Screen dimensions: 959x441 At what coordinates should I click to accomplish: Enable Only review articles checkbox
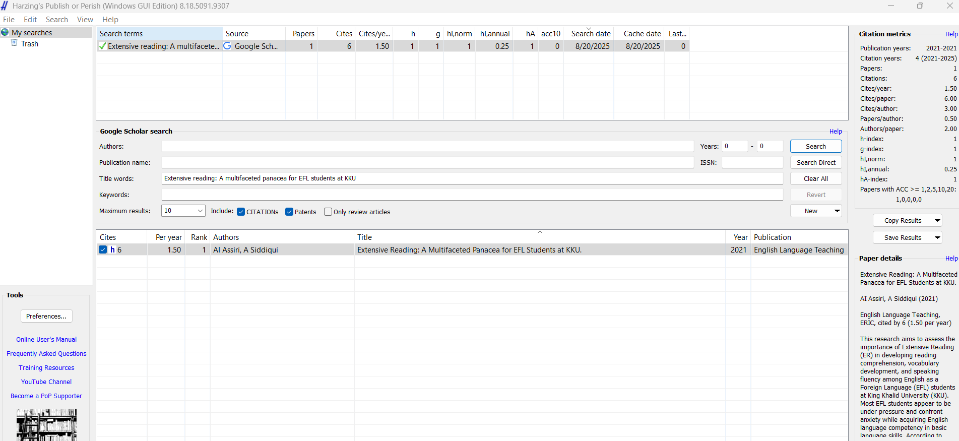(328, 212)
